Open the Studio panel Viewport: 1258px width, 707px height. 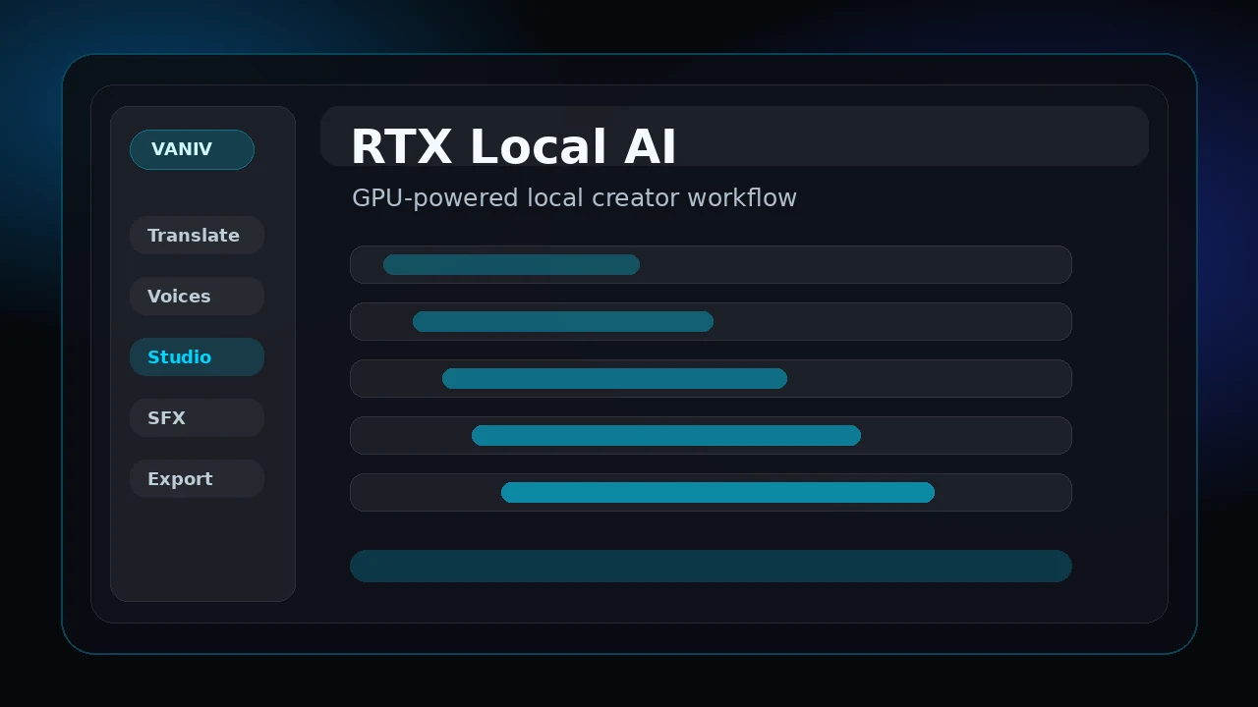197,356
